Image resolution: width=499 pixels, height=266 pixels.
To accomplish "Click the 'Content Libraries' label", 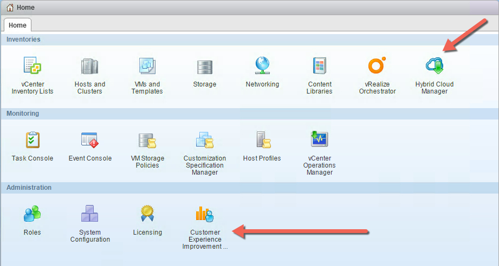I will (320, 88).
